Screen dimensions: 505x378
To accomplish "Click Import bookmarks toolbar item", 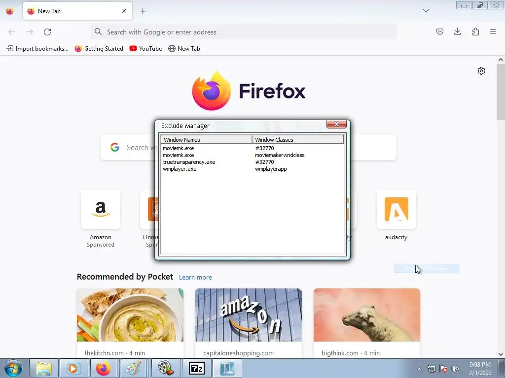I will click(x=37, y=49).
